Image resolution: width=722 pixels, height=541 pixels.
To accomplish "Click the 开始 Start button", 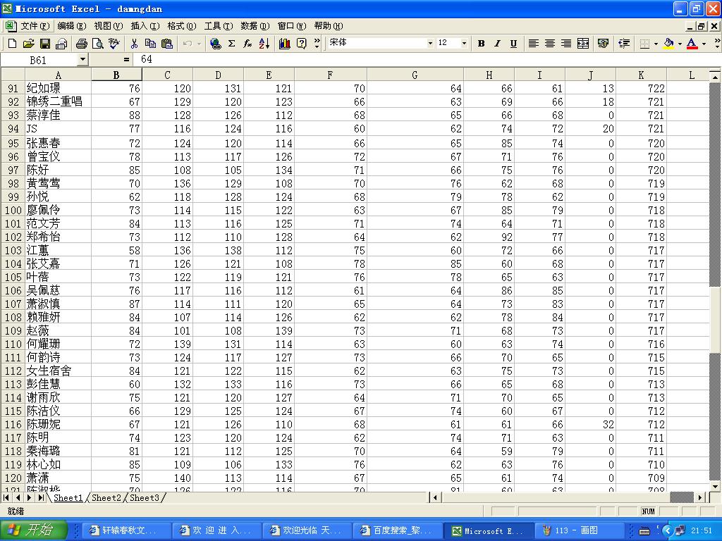I will pyautogui.click(x=34, y=530).
